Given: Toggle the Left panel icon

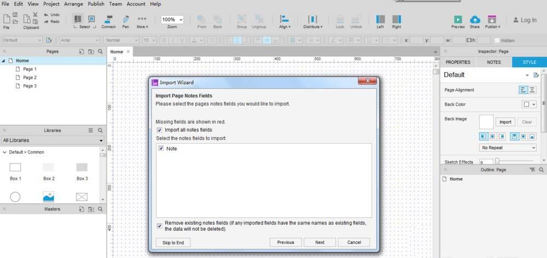Looking at the screenshot, I should click(x=380, y=20).
